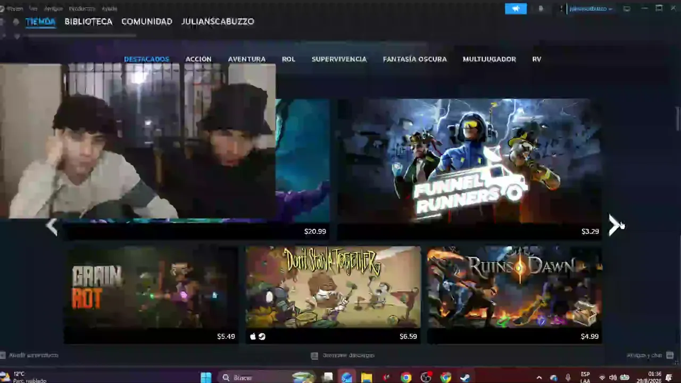Screen dimensions: 681x383
Task: Select the AVENTURA category
Action: click(x=247, y=59)
